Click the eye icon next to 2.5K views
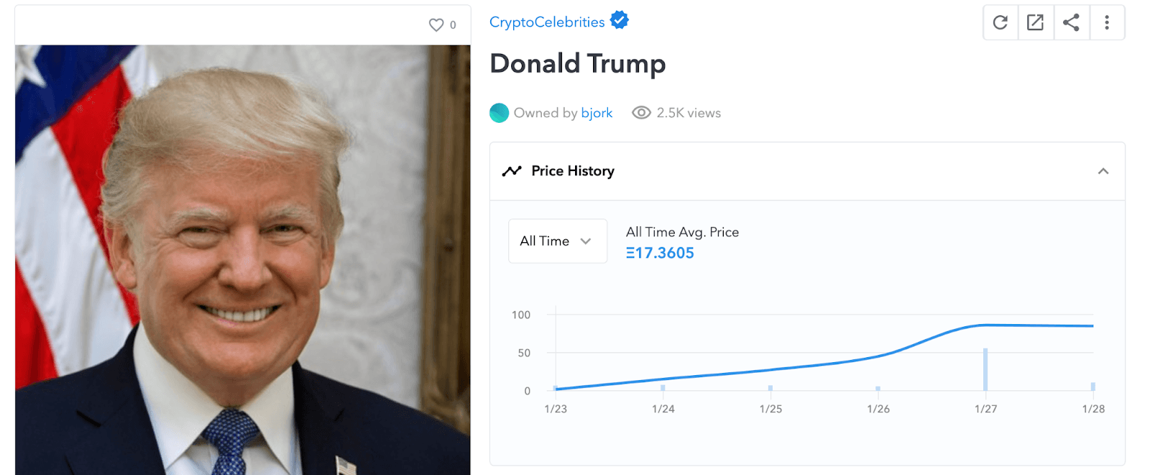 640,113
